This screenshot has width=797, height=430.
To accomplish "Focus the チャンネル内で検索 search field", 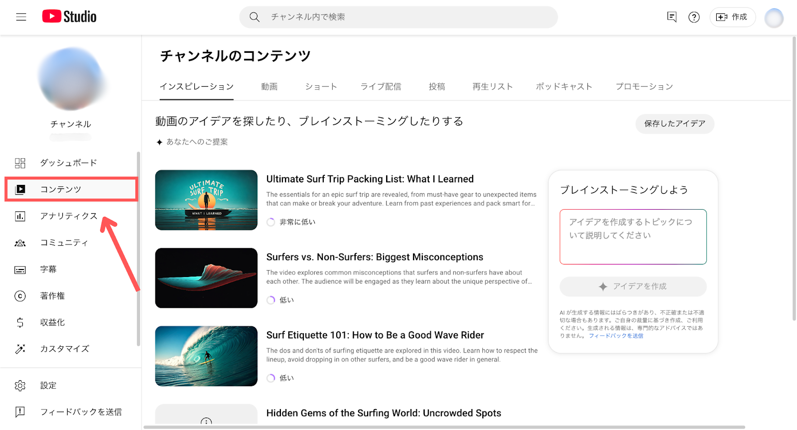I will tap(398, 17).
